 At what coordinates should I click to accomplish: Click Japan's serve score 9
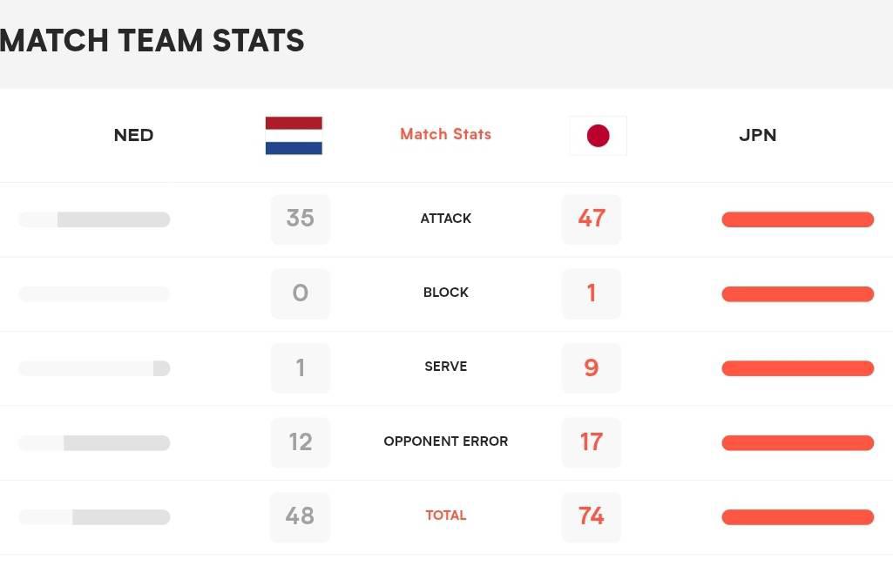tap(592, 367)
